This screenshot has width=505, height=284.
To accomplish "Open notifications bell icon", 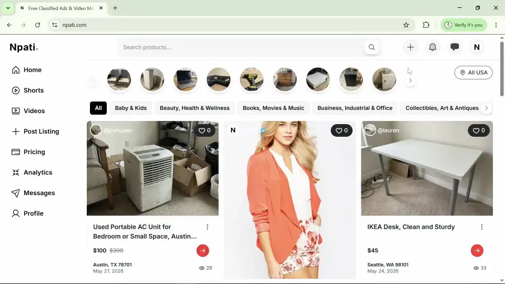I will (432, 47).
